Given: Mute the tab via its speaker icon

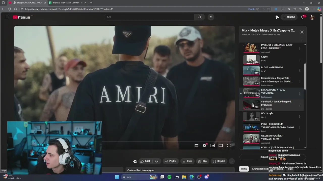Looking at the screenshot, I should pyautogui.click(x=14, y=3).
